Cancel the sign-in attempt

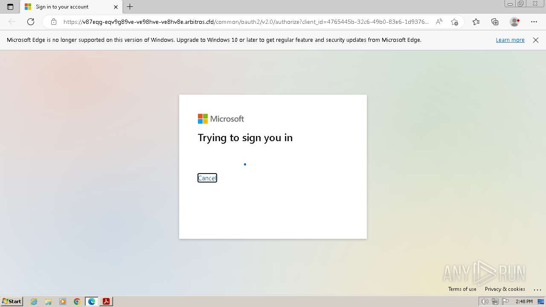pyautogui.click(x=207, y=178)
